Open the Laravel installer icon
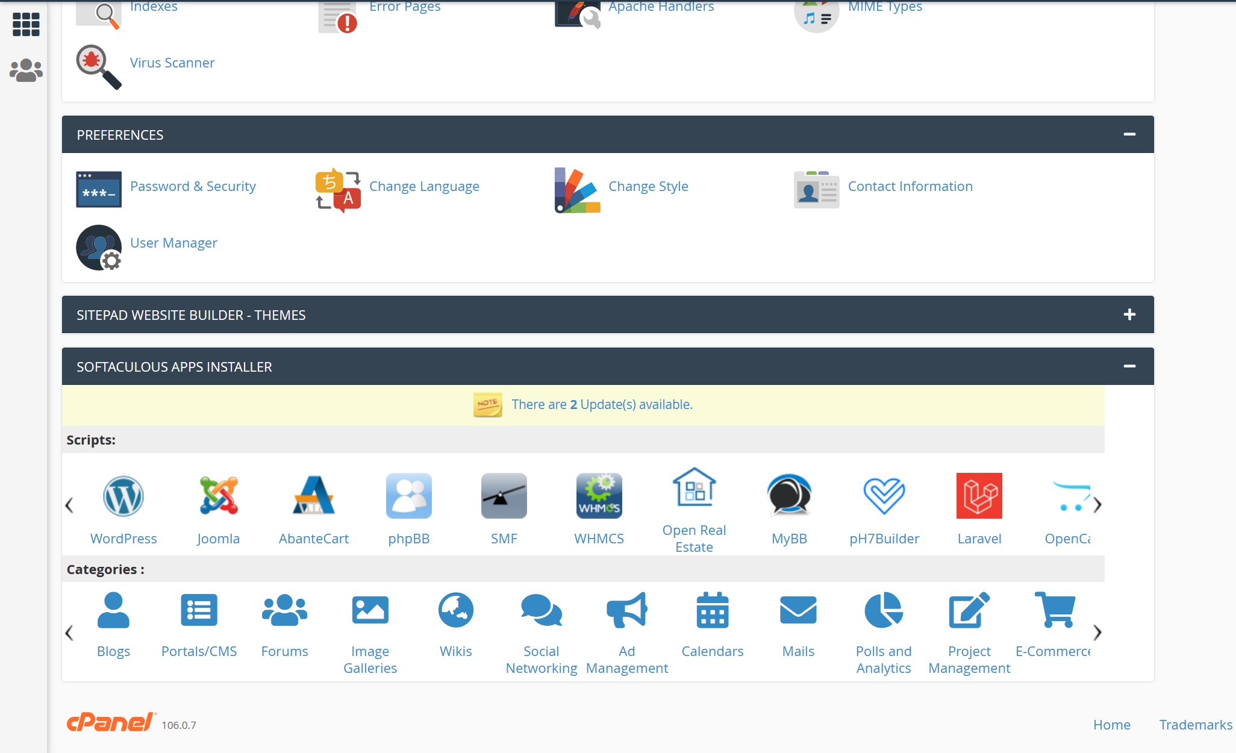 (x=979, y=496)
